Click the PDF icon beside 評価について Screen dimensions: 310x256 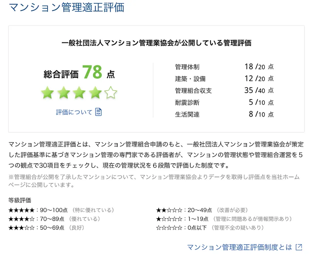tap(98, 112)
